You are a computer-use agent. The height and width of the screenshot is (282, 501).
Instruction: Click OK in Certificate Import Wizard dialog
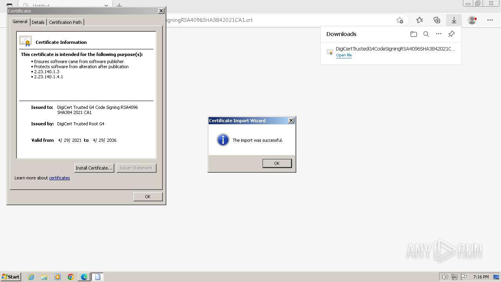[277, 163]
